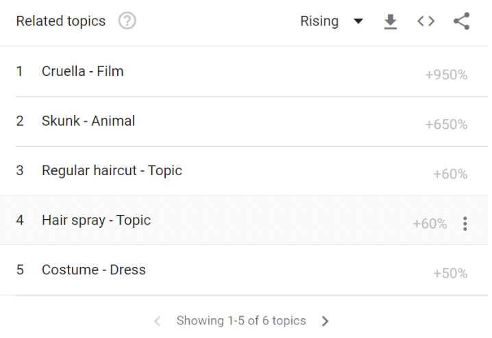The height and width of the screenshot is (338, 492).
Task: Click the +950% value for Cruella
Action: point(446,75)
